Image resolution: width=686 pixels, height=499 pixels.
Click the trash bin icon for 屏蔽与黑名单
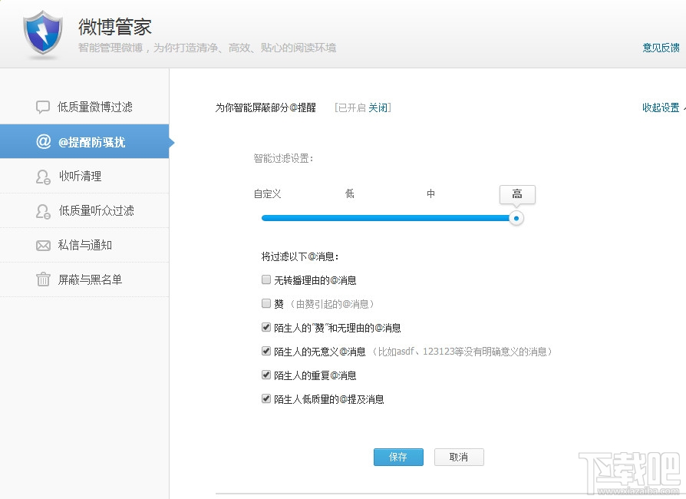tap(43, 279)
